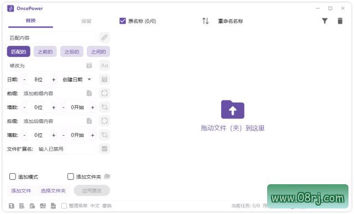354x214 pixels.
Task: Click the 当前任务: 0/0 status text
Action: pos(246,206)
